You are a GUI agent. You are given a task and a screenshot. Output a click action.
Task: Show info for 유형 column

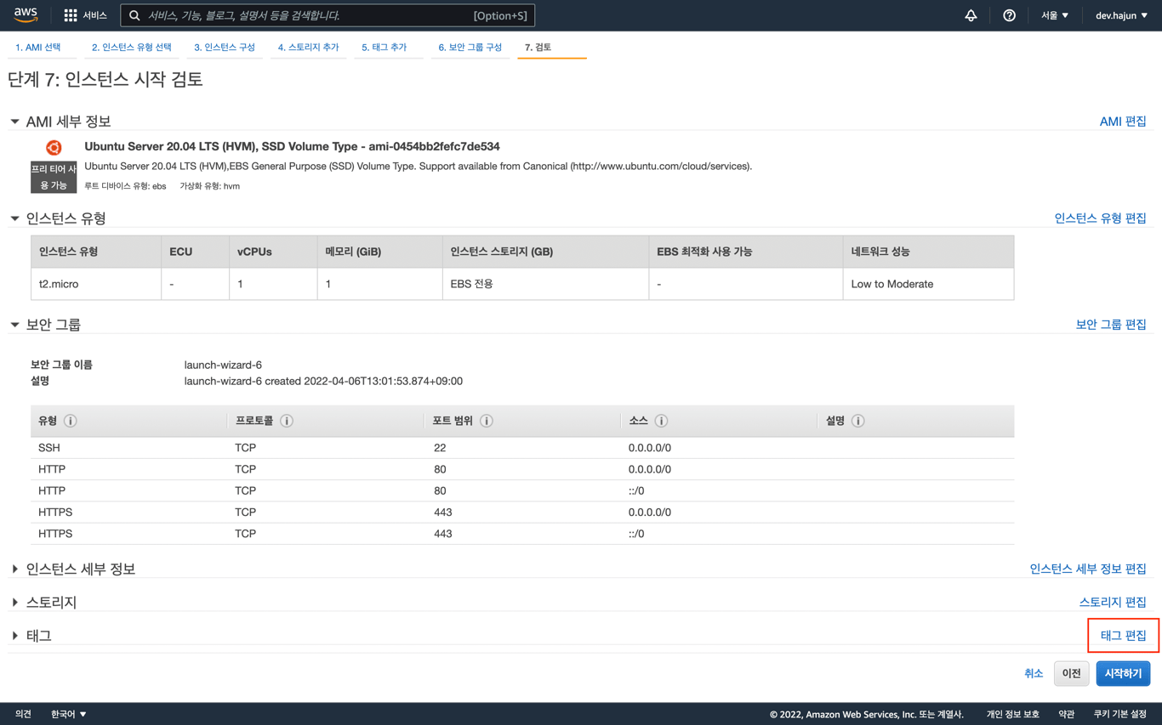pyautogui.click(x=71, y=421)
